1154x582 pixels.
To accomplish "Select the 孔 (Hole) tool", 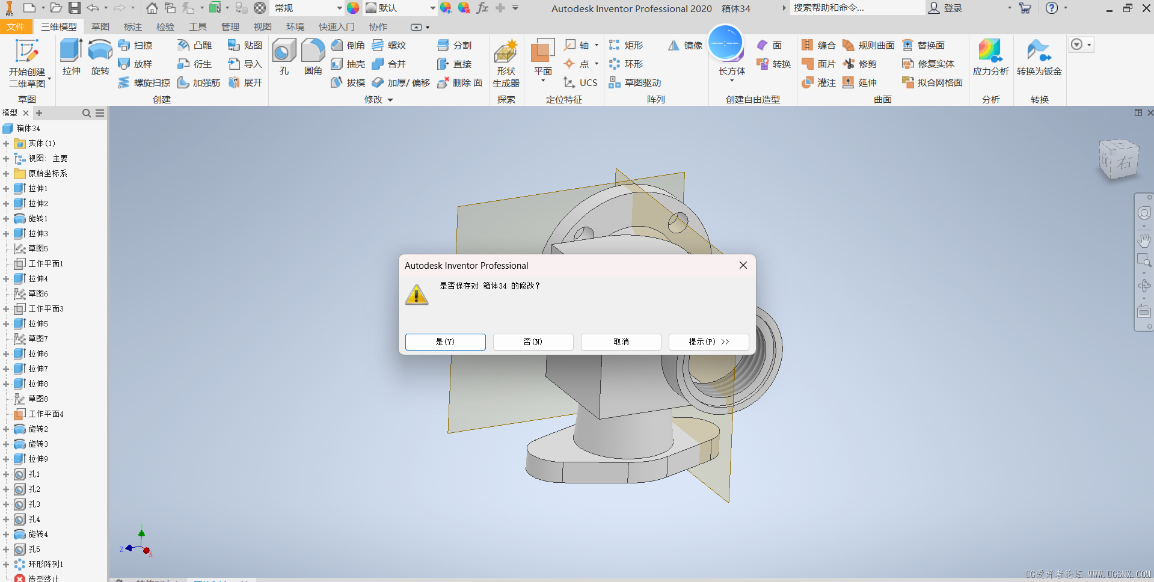I will 284,57.
